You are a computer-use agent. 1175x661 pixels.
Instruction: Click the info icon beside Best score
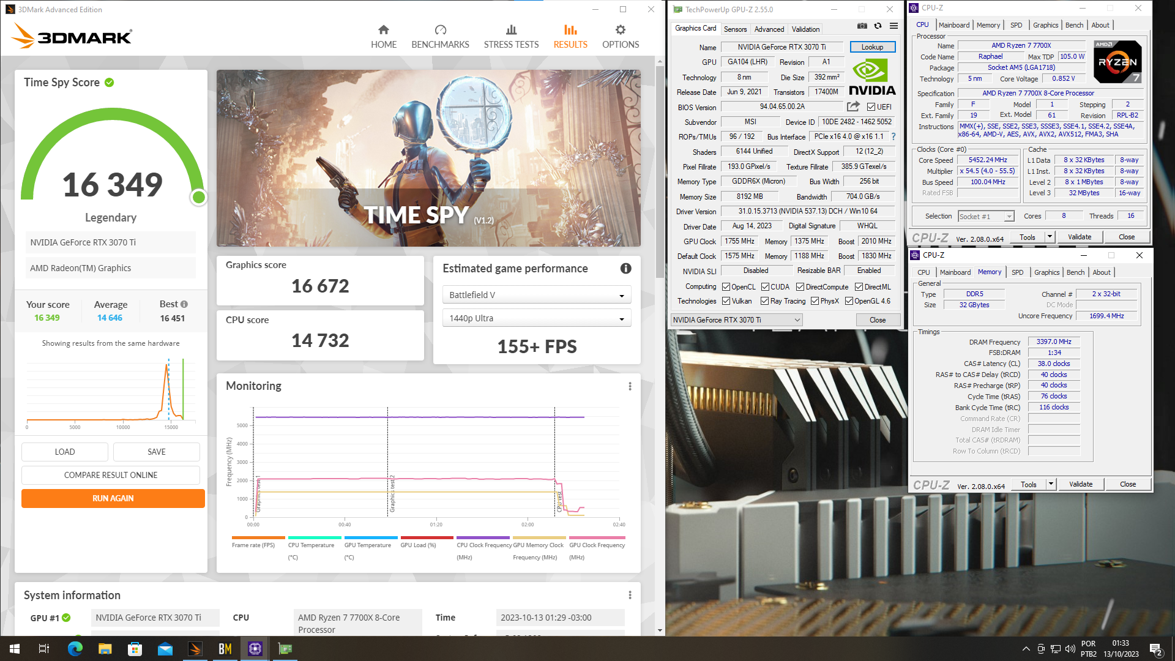[184, 304]
